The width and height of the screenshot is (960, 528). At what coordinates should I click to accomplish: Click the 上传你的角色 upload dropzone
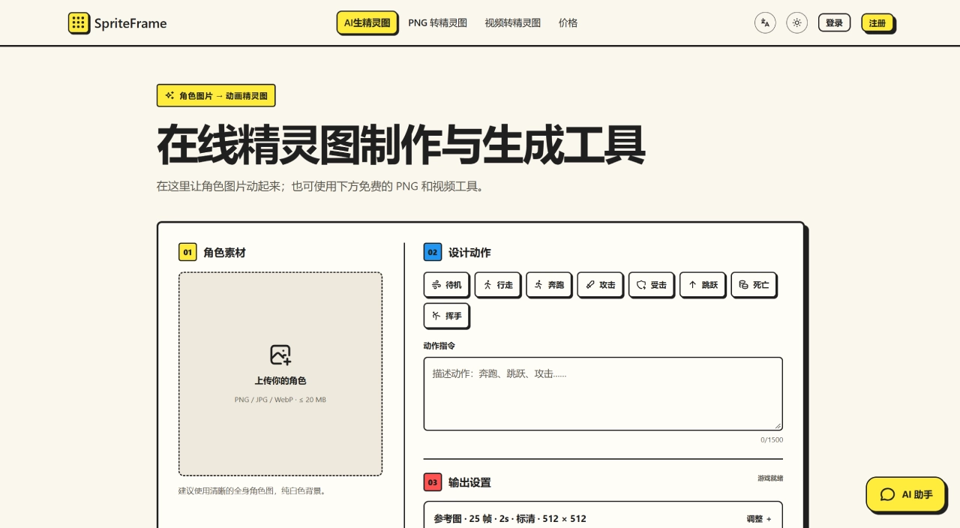click(x=280, y=373)
